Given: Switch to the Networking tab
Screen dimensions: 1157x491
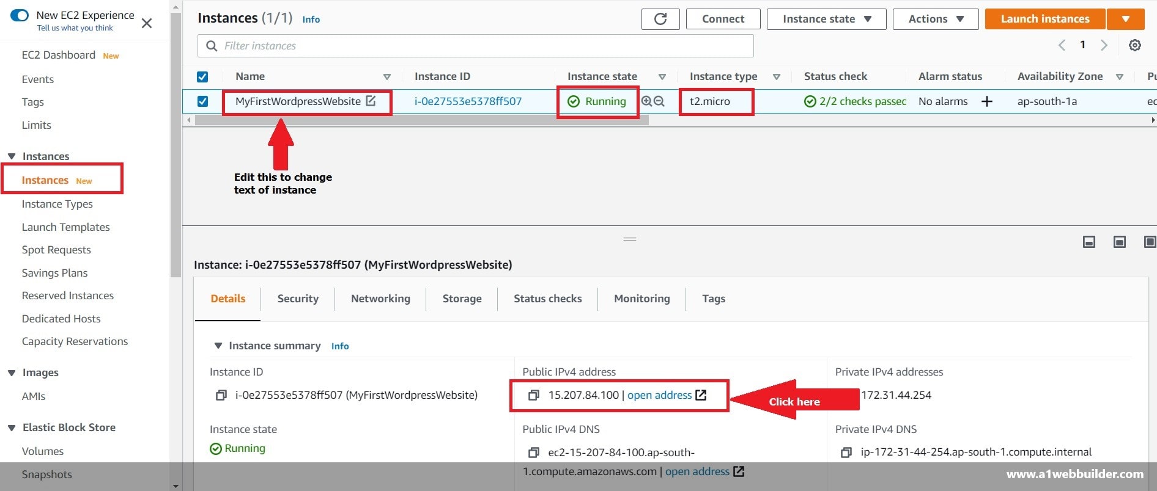Looking at the screenshot, I should pos(380,299).
